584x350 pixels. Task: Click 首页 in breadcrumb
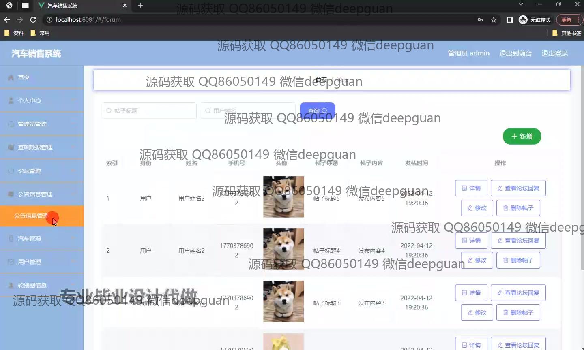coord(321,80)
